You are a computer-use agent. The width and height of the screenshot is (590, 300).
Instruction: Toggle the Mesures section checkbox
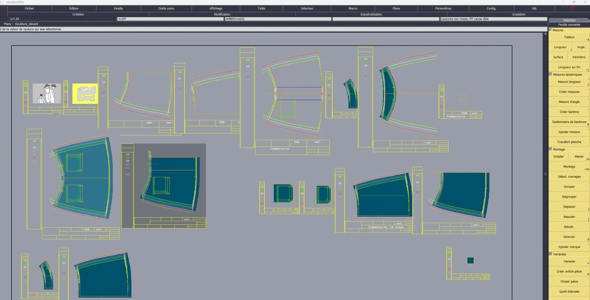(x=551, y=30)
